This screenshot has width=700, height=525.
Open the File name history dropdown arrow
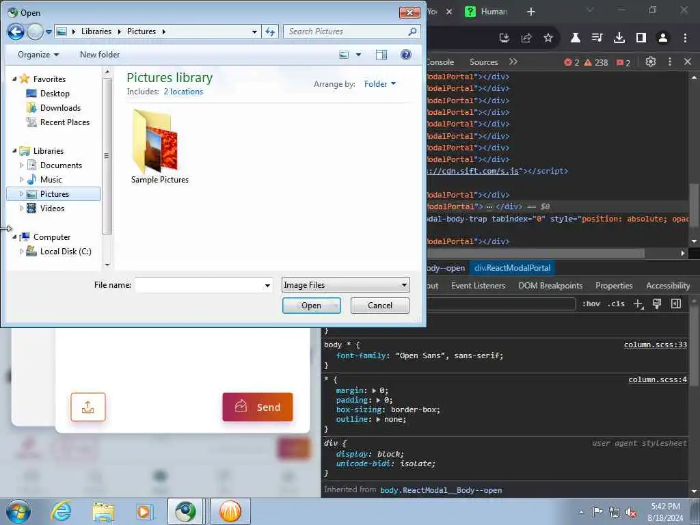tap(267, 285)
